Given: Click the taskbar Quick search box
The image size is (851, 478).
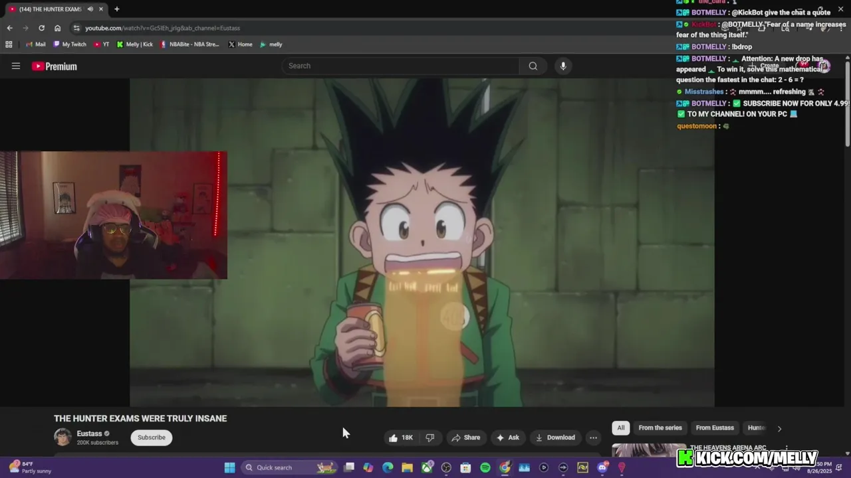Looking at the screenshot, I should coord(289,467).
